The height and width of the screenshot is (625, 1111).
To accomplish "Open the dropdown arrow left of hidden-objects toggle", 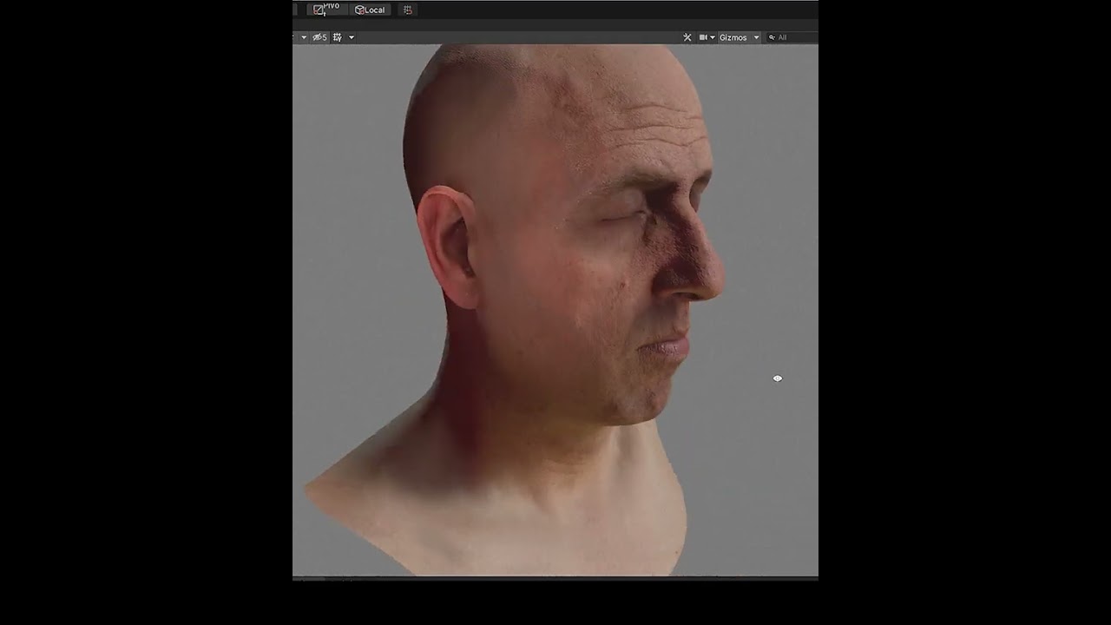I will [304, 37].
